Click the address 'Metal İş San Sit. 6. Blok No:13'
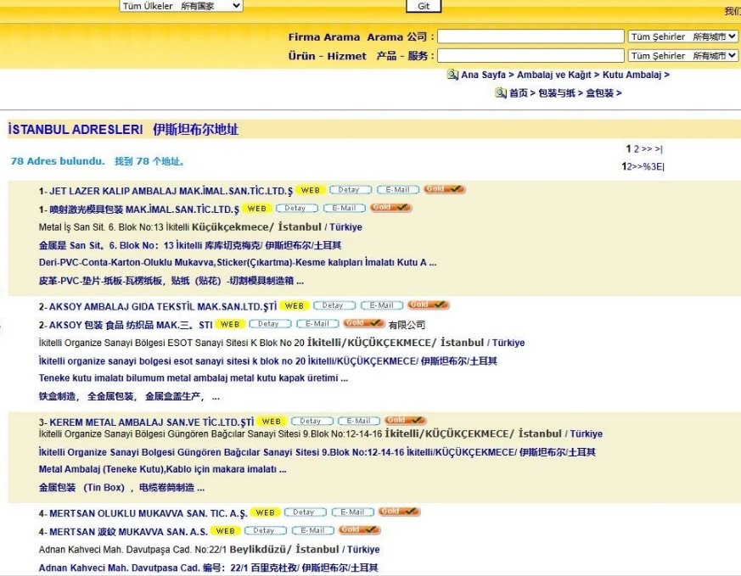Screen dimensions: 741x576 (x=101, y=227)
